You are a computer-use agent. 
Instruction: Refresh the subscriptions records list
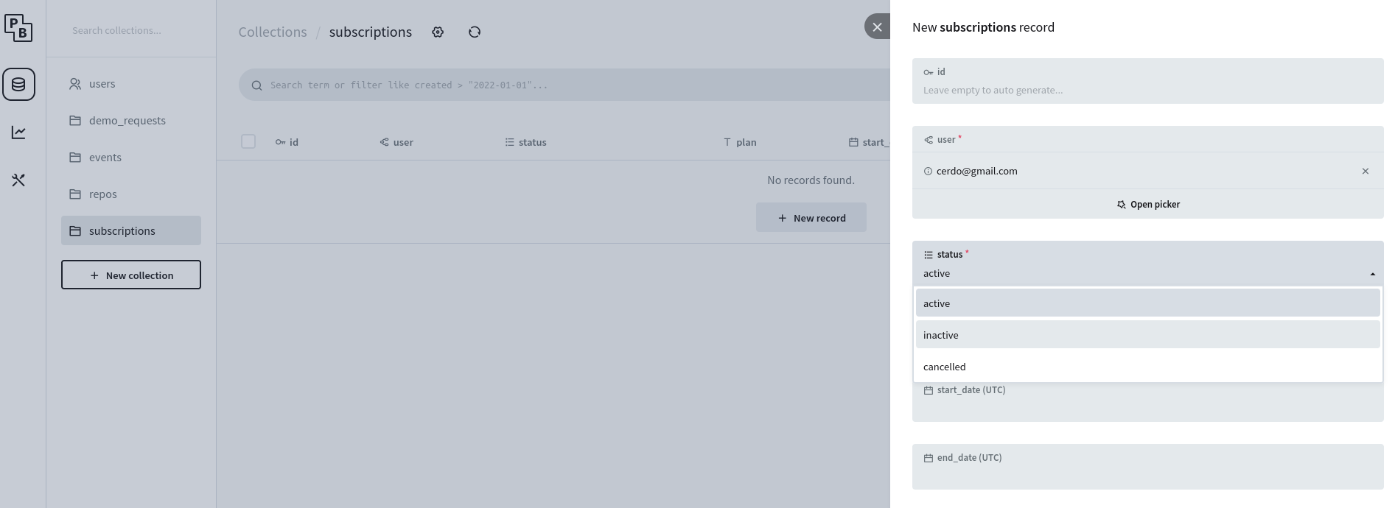(x=475, y=32)
